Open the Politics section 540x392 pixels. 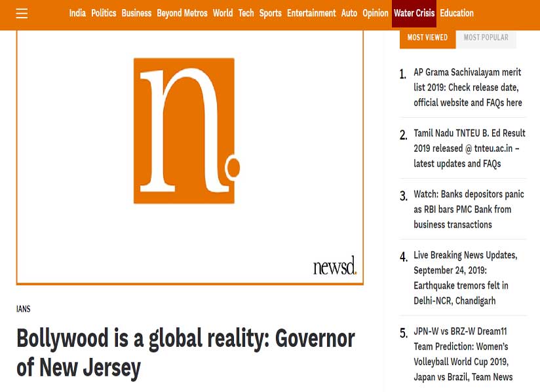[x=104, y=13]
